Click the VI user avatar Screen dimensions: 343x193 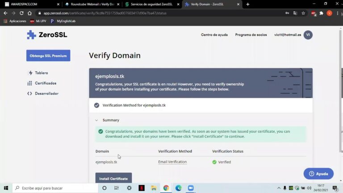308,35
